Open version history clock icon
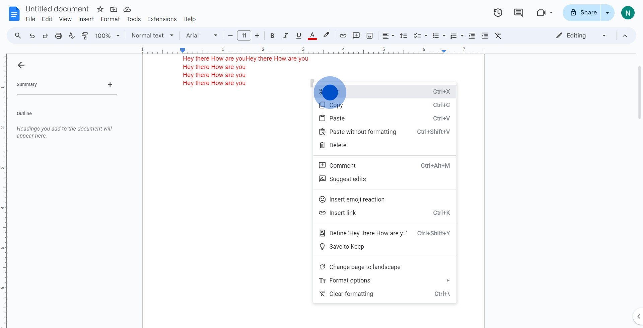The height and width of the screenshot is (328, 643). [x=498, y=13]
